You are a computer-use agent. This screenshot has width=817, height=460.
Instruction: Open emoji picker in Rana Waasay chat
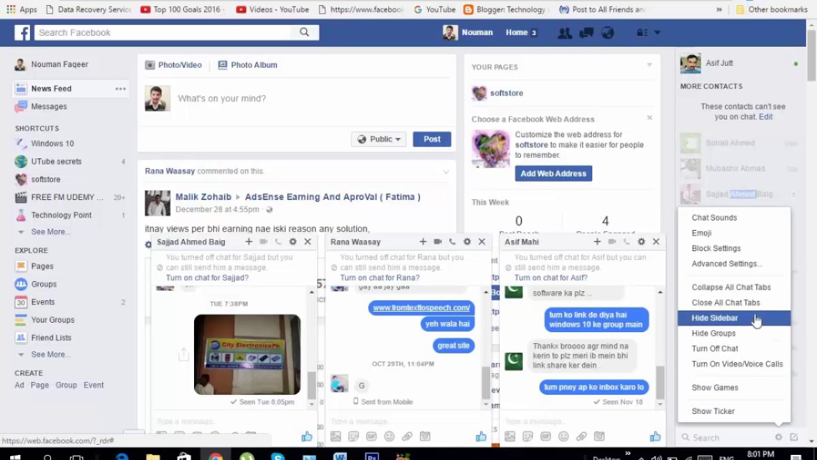389,437
